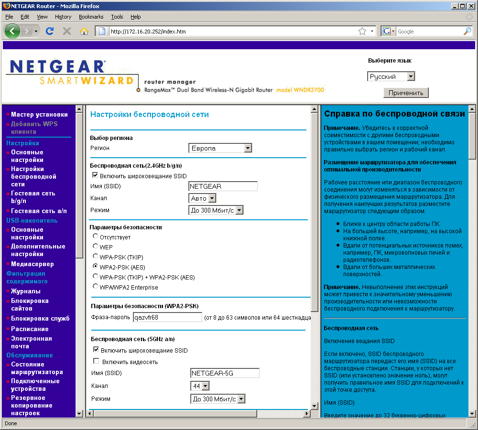The width and height of the screenshot is (478, 430).
Task: Click the sidebar vertical scrollbar thumb
Action: click(79, 185)
